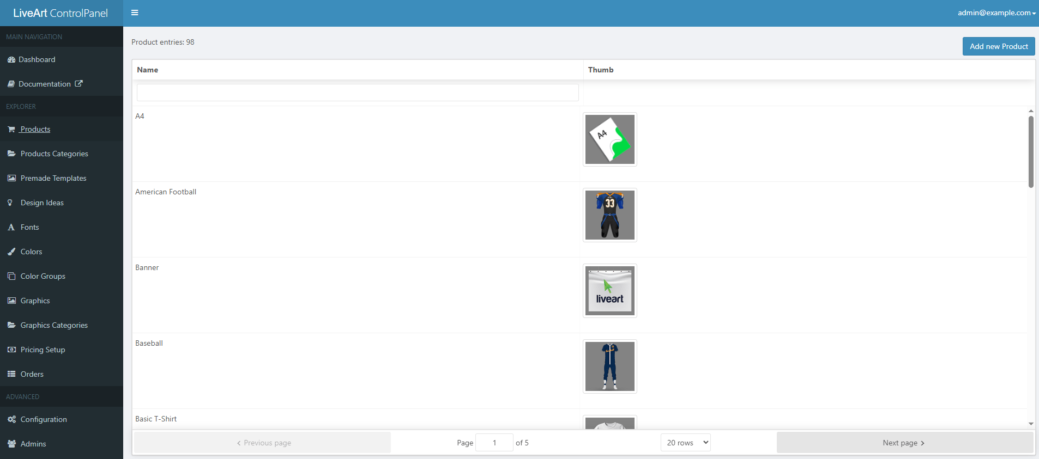Open Pricing Setup page
The width and height of the screenshot is (1039, 459).
point(62,350)
